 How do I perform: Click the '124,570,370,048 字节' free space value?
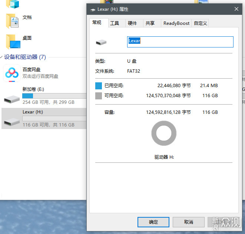click(168, 96)
